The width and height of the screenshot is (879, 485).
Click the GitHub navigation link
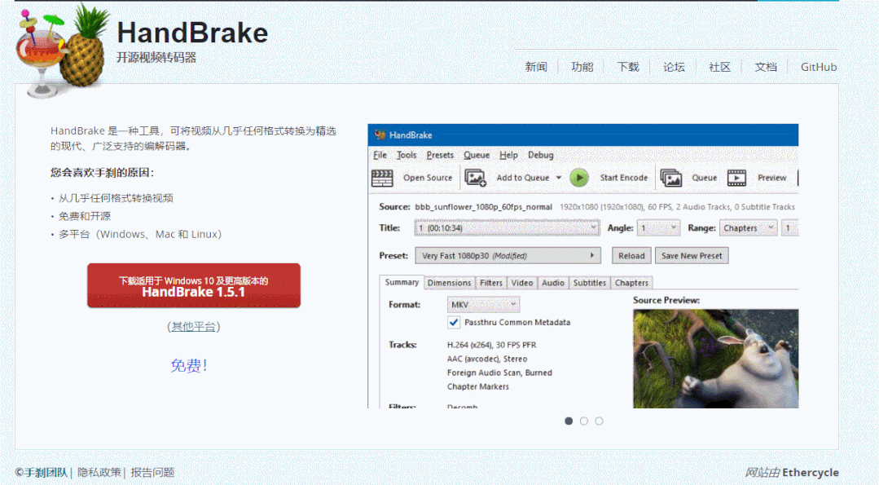pos(818,67)
